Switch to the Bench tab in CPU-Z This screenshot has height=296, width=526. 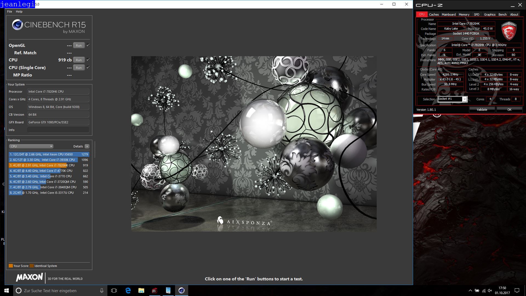tap(502, 15)
